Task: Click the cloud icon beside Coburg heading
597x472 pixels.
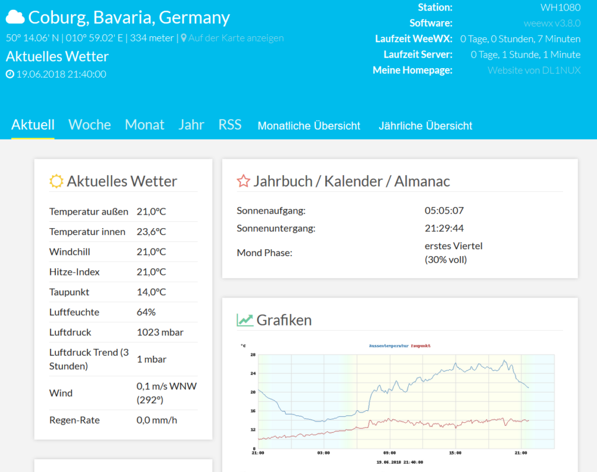Action: pos(14,17)
